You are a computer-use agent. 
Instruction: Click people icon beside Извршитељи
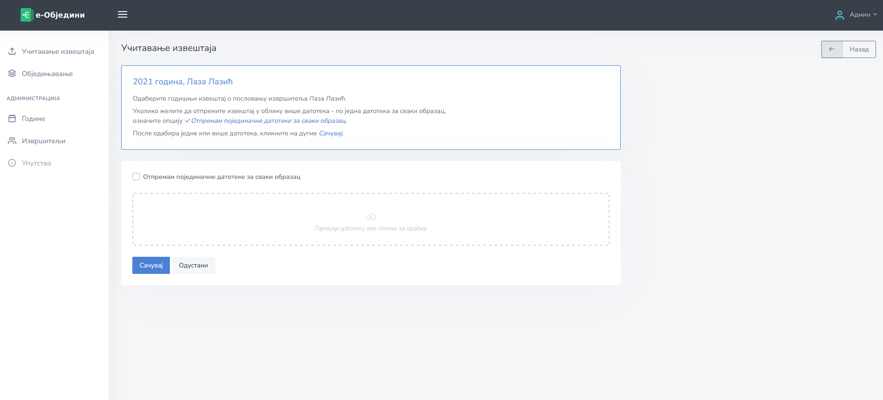point(12,140)
